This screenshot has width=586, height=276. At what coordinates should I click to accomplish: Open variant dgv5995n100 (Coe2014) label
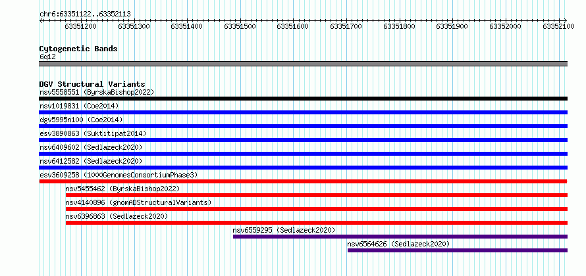coord(81,120)
